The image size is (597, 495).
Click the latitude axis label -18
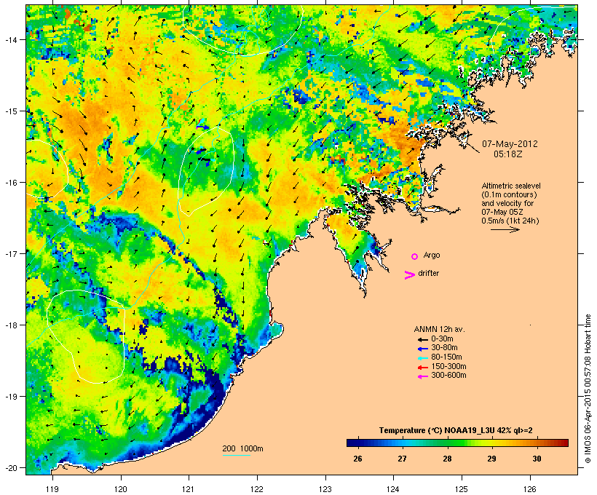10,325
